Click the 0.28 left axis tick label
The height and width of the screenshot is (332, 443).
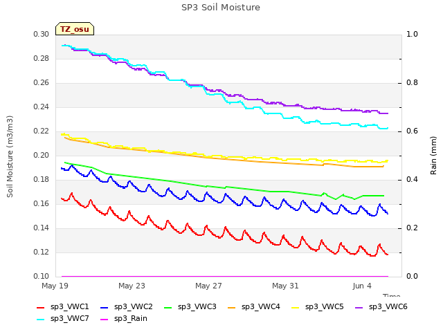click(42, 59)
